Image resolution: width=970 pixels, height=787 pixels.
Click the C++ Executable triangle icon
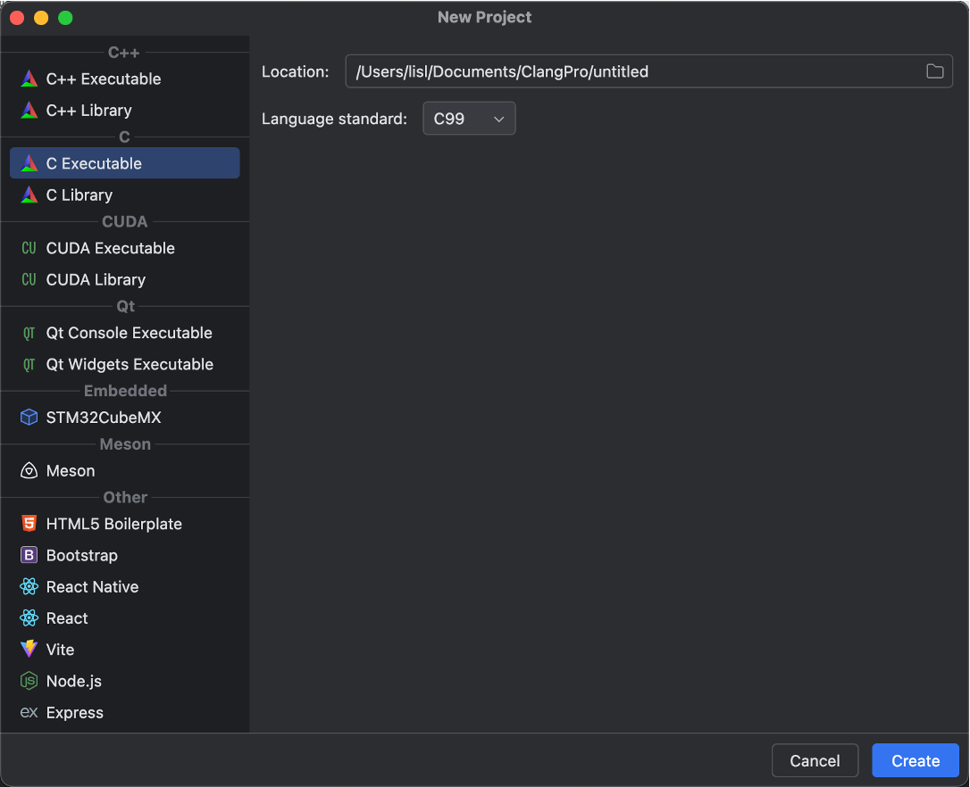tap(29, 79)
